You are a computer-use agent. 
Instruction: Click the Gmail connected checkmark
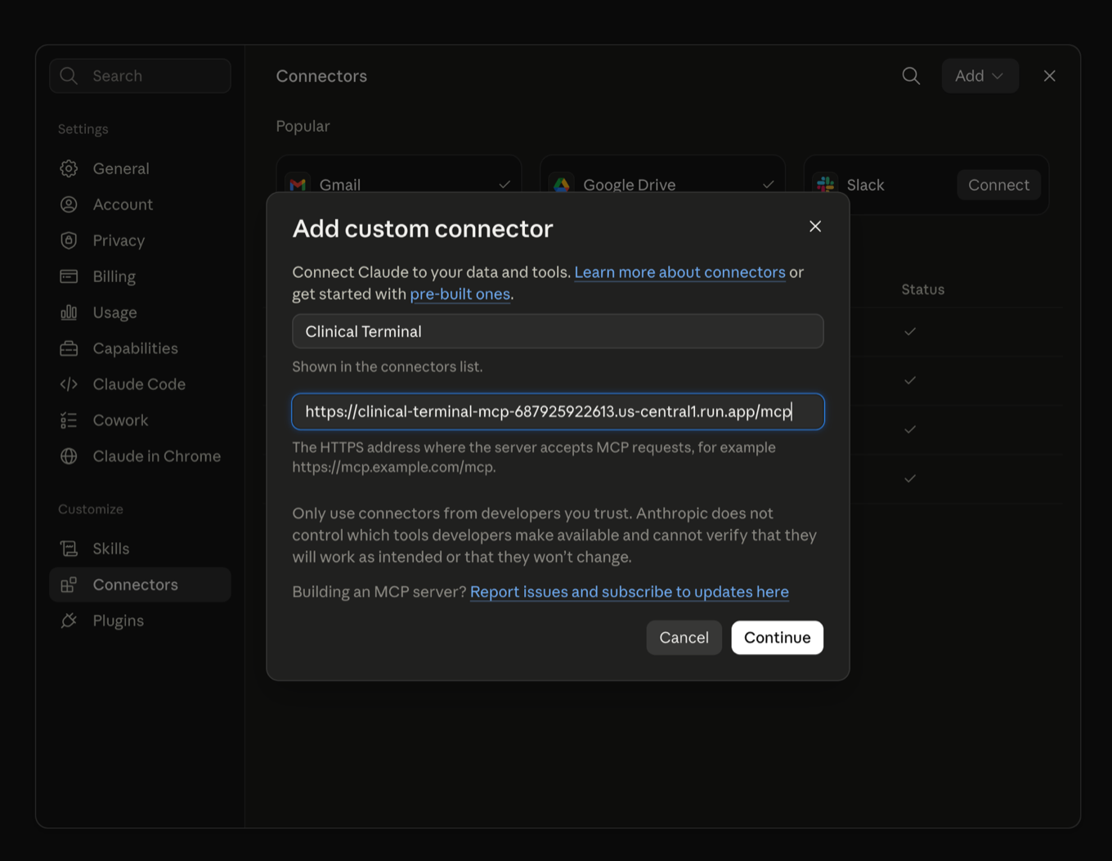tap(504, 185)
